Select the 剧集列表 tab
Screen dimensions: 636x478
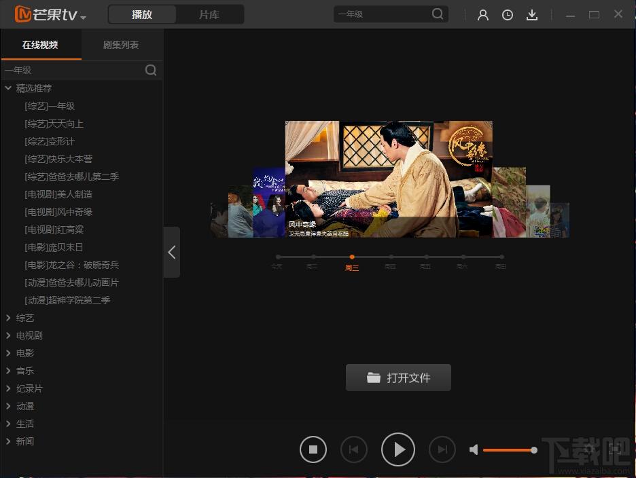[121, 45]
